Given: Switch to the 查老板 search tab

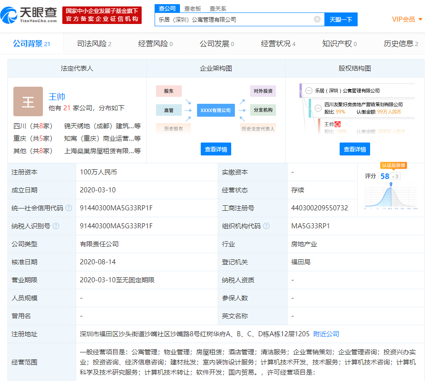Looking at the screenshot, I should [x=192, y=8].
